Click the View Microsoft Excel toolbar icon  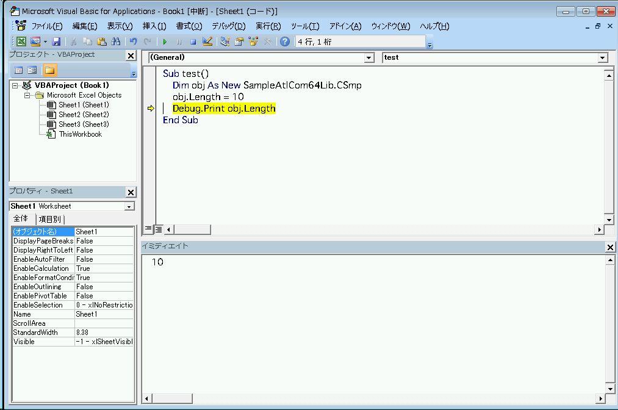pyautogui.click(x=21, y=41)
